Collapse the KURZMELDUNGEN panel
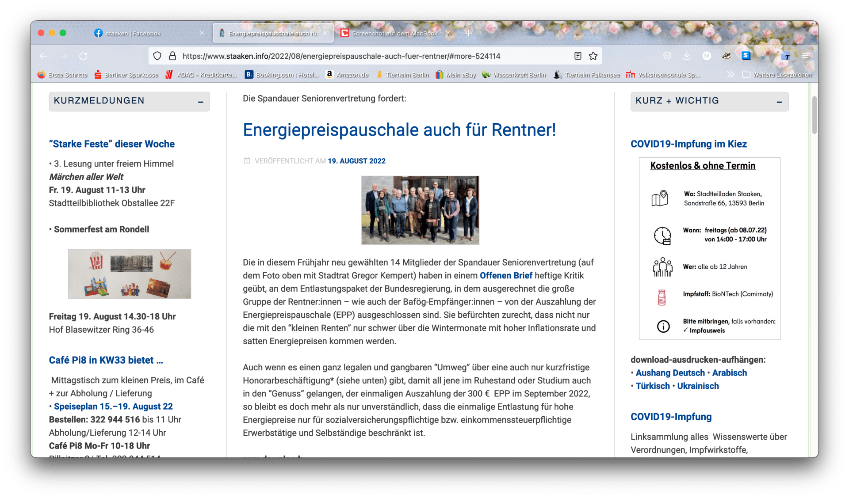Screen dimensions: 849x498 [201, 102]
